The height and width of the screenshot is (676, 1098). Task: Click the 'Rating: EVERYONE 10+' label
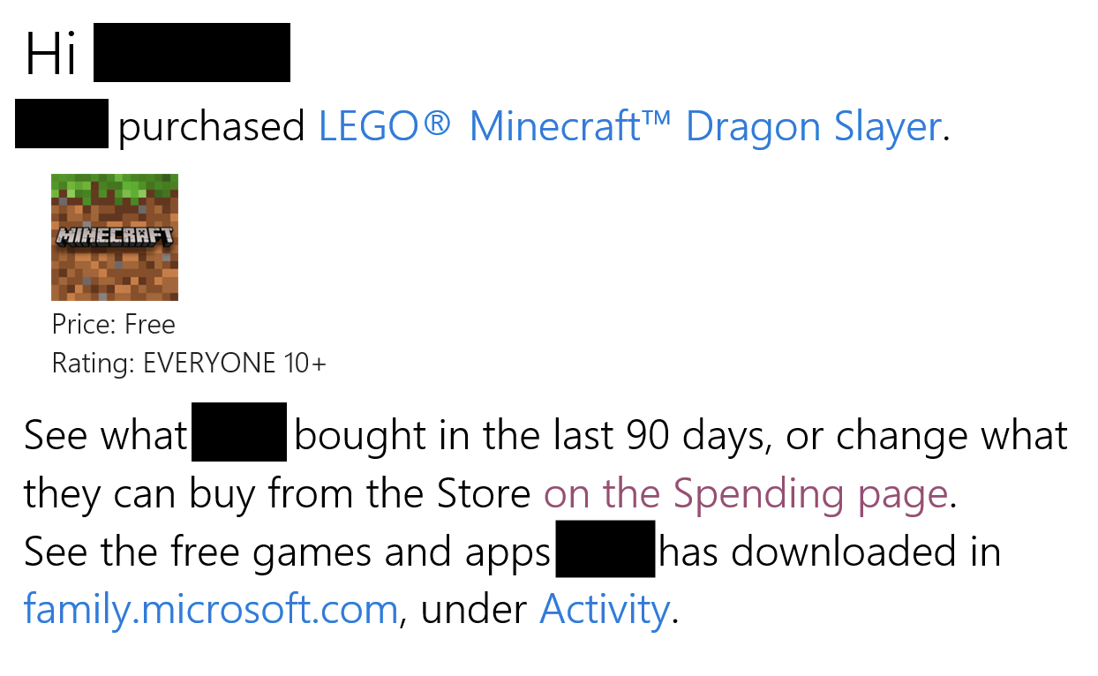[x=189, y=364]
